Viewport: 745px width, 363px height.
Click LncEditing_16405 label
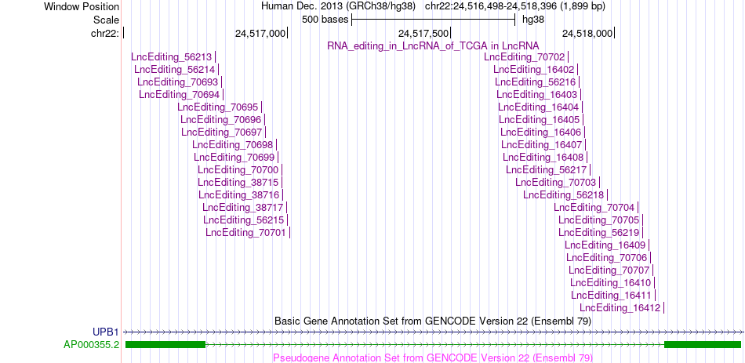(540, 119)
